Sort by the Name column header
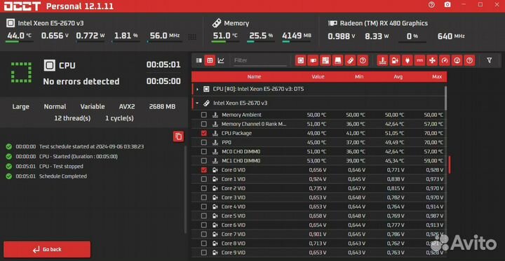The image size is (505, 261). point(254,76)
